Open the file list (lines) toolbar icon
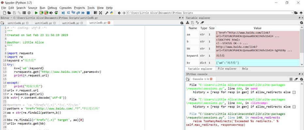Image resolution: width=304 pixels, height=130 pixels. 24,13
